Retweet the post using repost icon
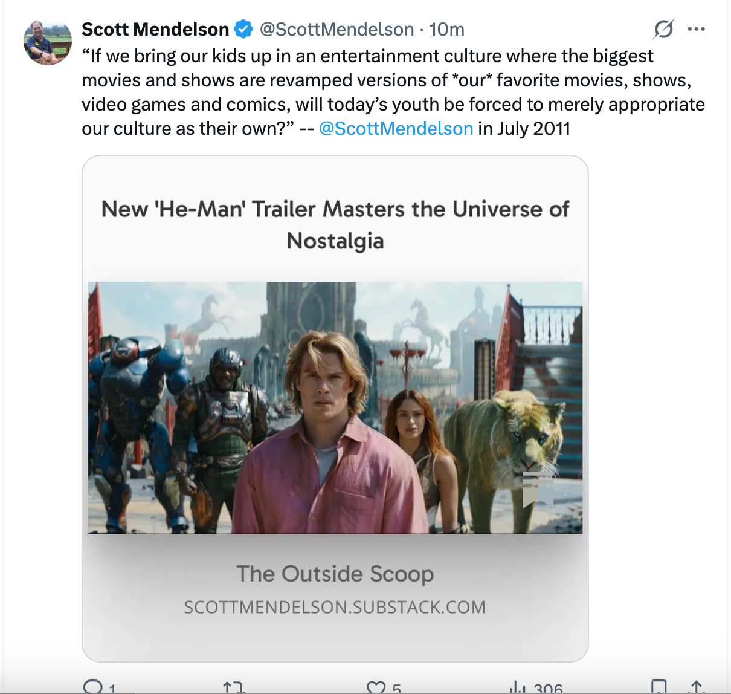The height and width of the screenshot is (694, 731). tap(233, 687)
